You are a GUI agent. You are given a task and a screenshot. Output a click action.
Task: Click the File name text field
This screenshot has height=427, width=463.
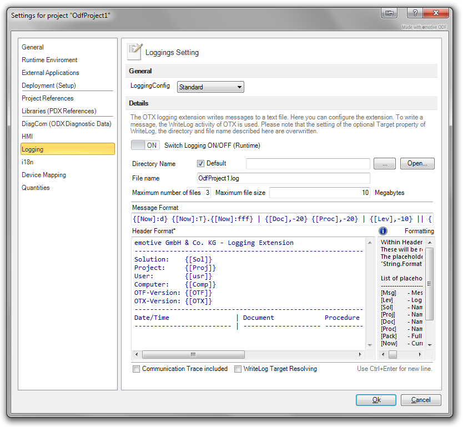tap(283, 178)
